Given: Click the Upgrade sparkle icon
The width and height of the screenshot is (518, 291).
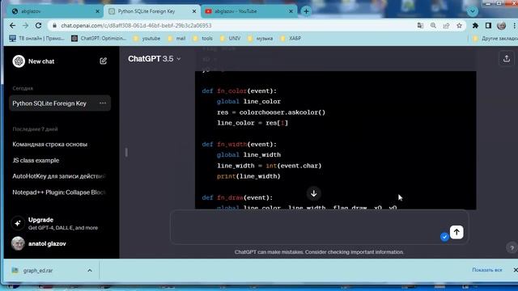Looking at the screenshot, I should click(x=18, y=223).
